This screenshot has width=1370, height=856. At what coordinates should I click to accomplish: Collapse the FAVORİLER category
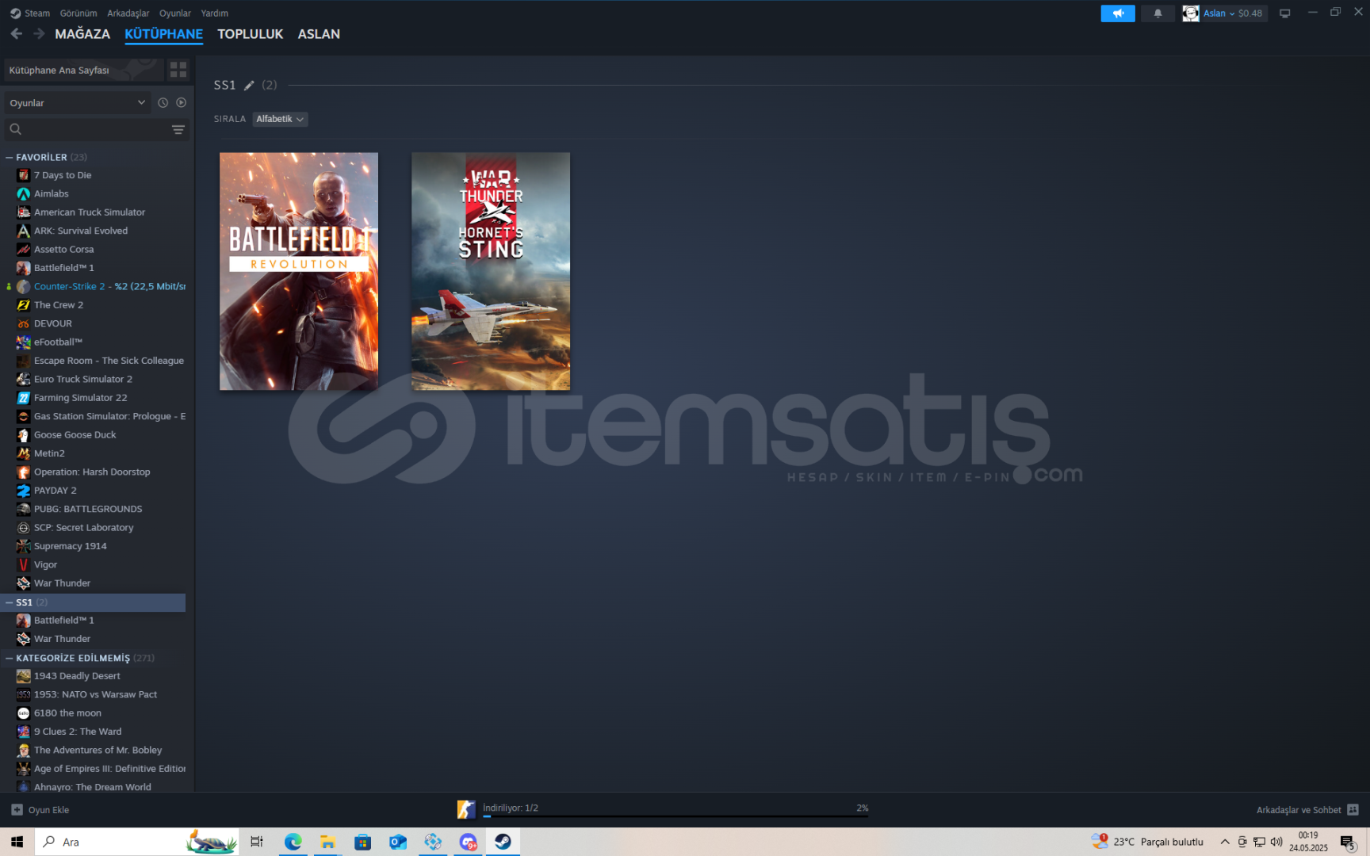tap(9, 158)
